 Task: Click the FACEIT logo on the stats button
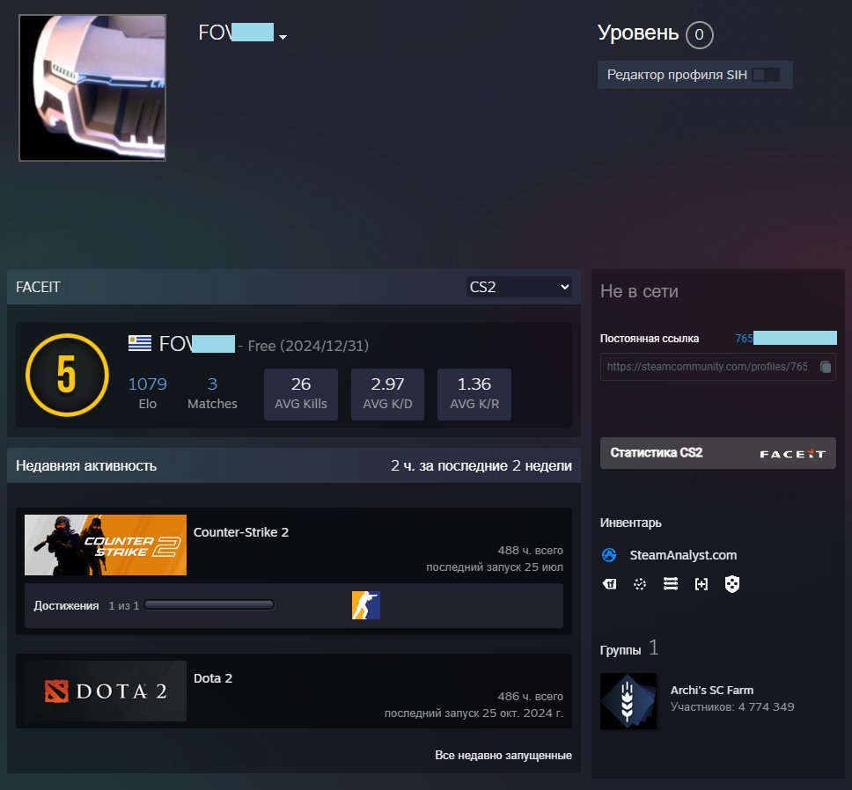[793, 454]
